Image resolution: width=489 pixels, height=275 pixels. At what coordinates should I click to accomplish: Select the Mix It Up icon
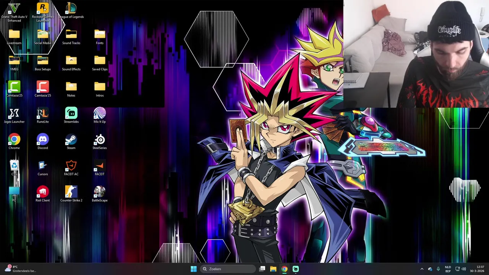pyautogui.click(x=100, y=116)
